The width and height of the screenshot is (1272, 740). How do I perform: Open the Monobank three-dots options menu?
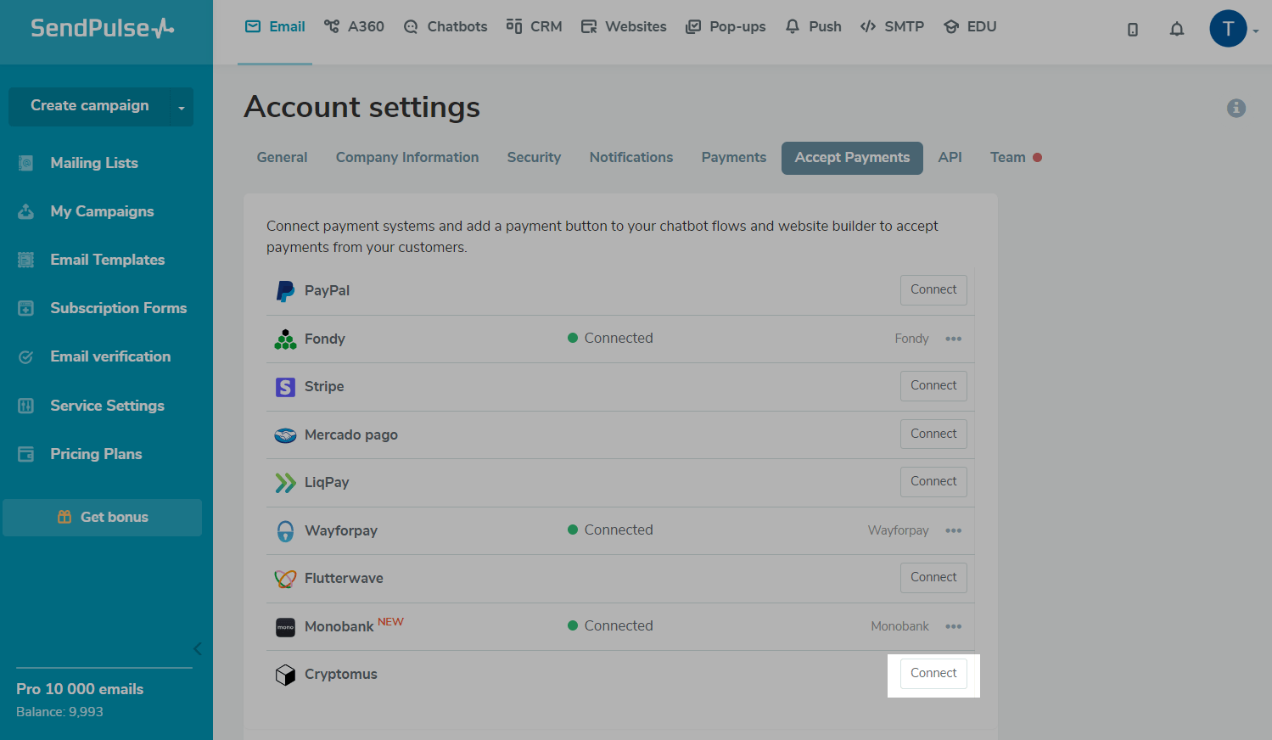(954, 626)
